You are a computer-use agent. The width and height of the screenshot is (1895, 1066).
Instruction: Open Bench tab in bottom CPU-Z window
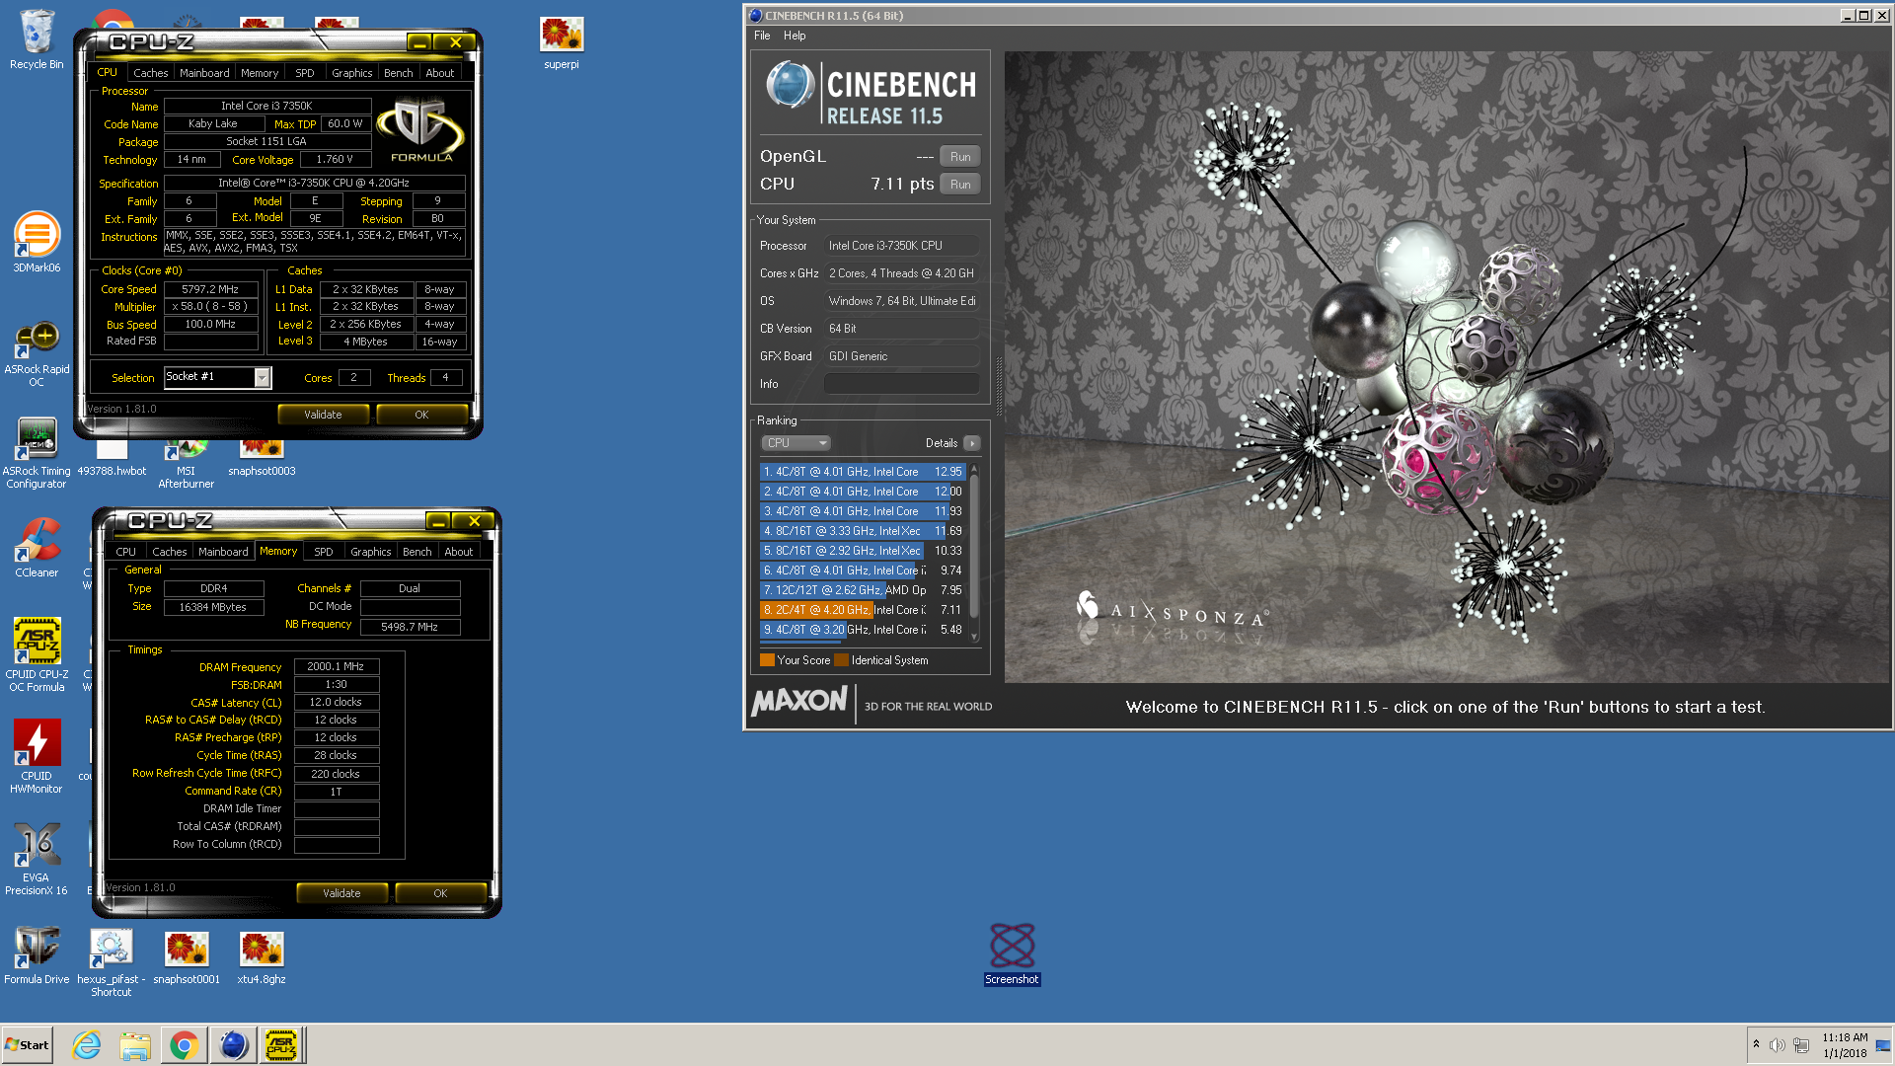pos(417,552)
